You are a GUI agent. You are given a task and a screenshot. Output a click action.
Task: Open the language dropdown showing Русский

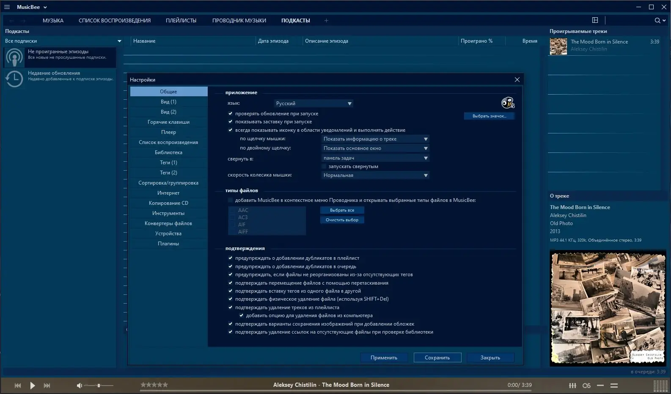coord(313,103)
